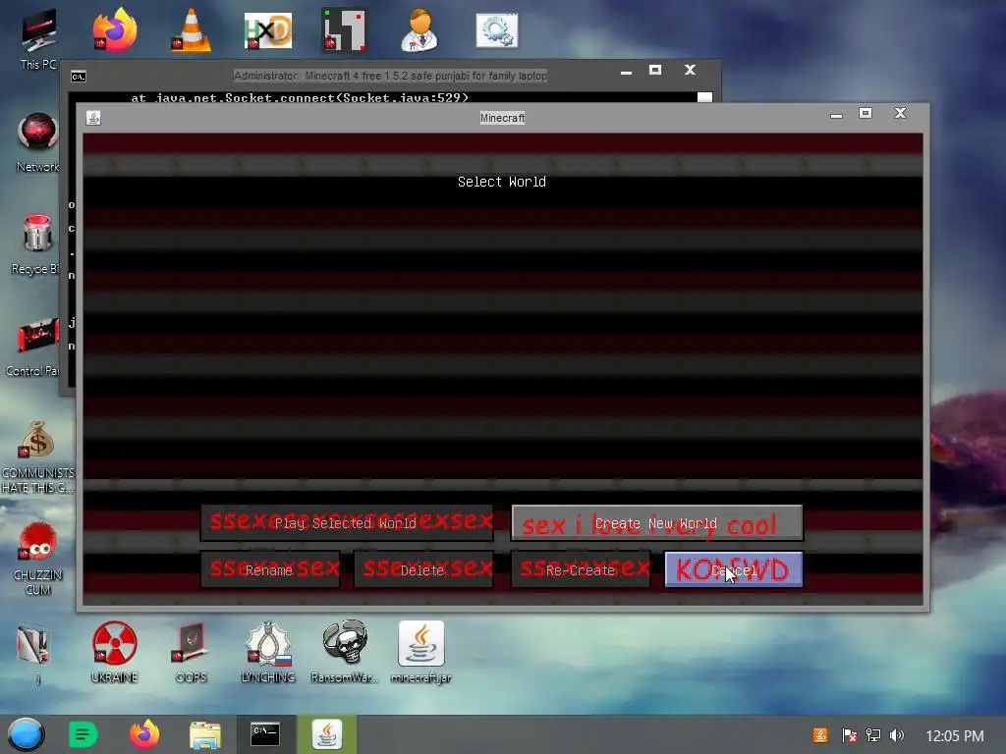The image size is (1006, 754).
Task: Open the OOPS desktop shortcut
Action: click(x=192, y=651)
